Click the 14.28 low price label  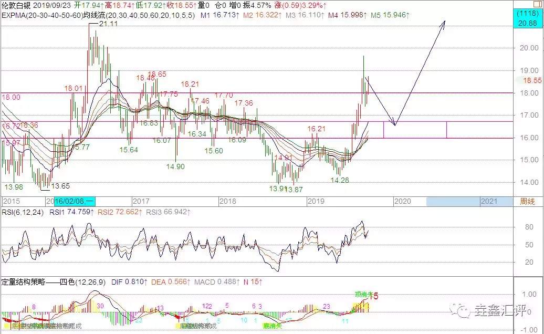[x=340, y=180]
